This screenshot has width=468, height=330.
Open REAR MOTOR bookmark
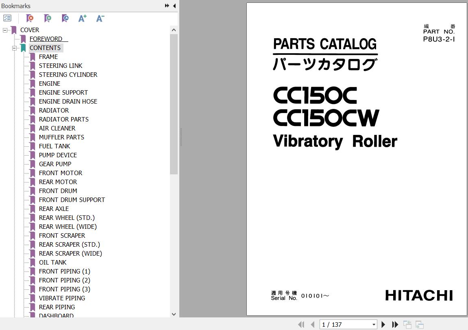(x=58, y=182)
